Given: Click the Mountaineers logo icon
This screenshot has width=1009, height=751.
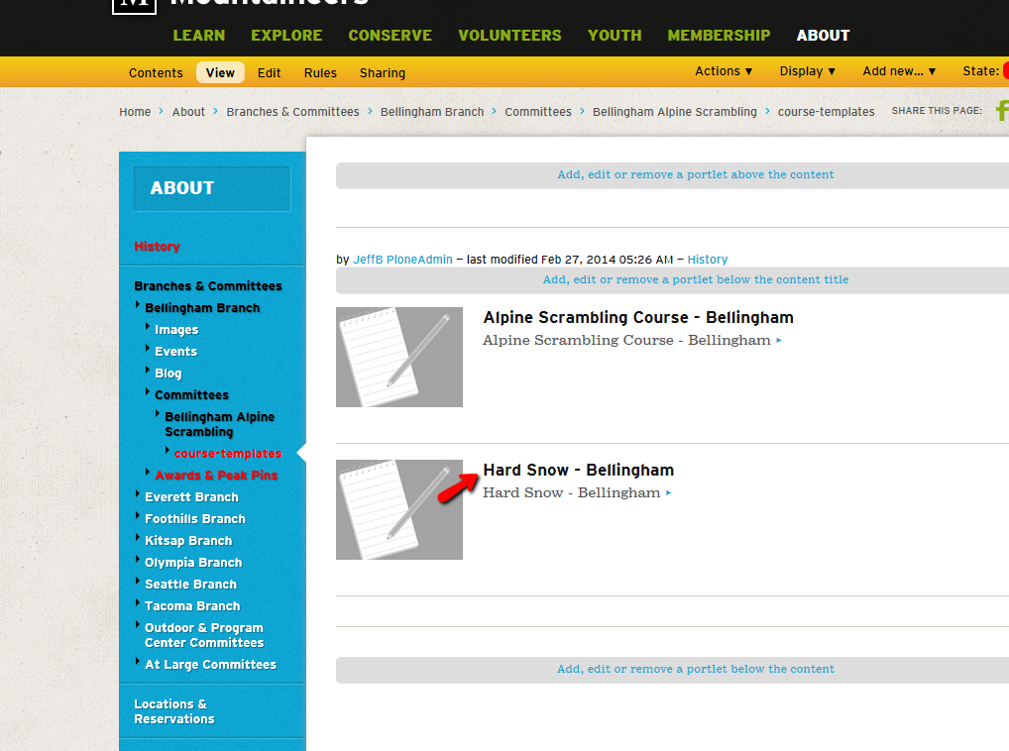Looking at the screenshot, I should [135, 6].
